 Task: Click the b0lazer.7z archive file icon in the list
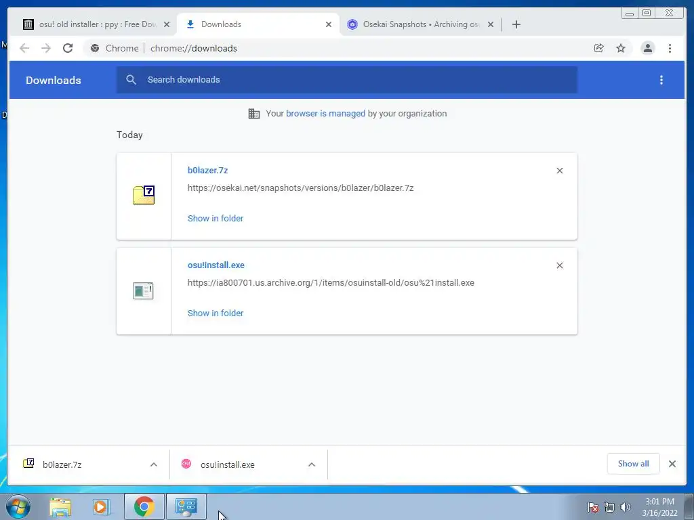coord(144,195)
